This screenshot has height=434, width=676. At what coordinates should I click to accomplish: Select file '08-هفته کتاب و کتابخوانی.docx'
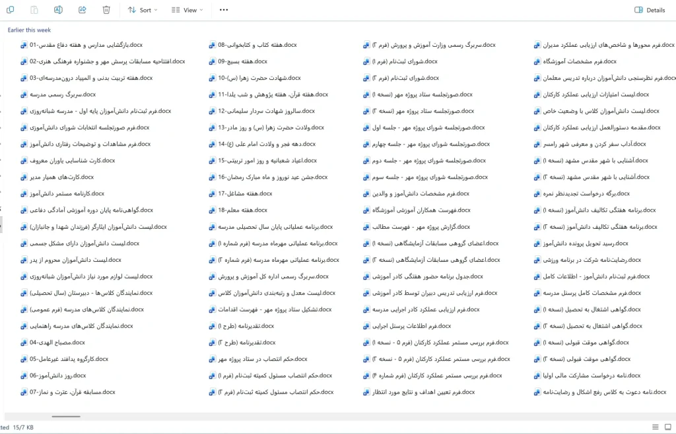[x=253, y=45]
